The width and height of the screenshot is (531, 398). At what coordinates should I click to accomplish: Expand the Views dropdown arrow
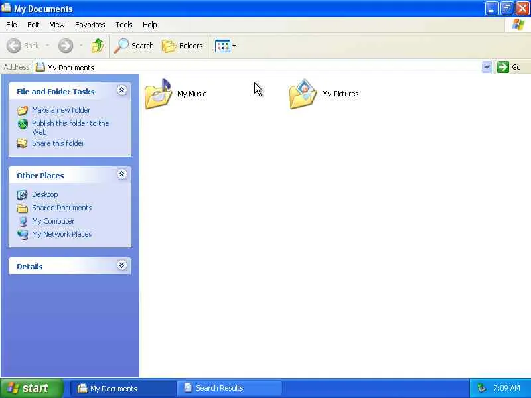point(234,46)
